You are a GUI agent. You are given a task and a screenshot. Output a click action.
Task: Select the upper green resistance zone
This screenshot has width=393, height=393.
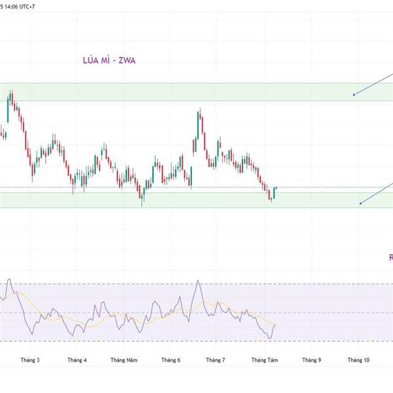point(196,92)
